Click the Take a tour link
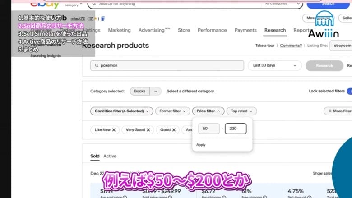This screenshot has width=352, height=198. click(x=264, y=46)
